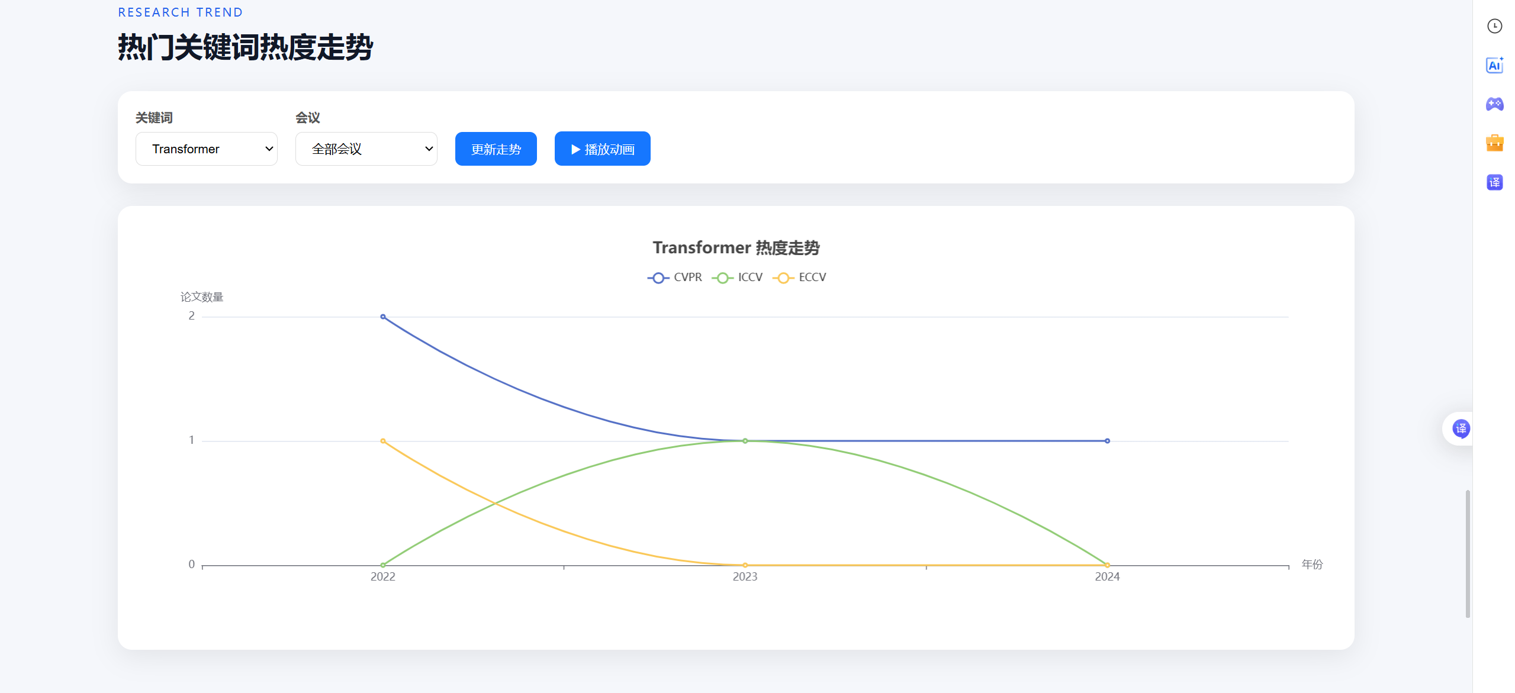This screenshot has height=693, width=1515.
Task: Toggle ECCV series in chart legend
Action: pyautogui.click(x=799, y=278)
